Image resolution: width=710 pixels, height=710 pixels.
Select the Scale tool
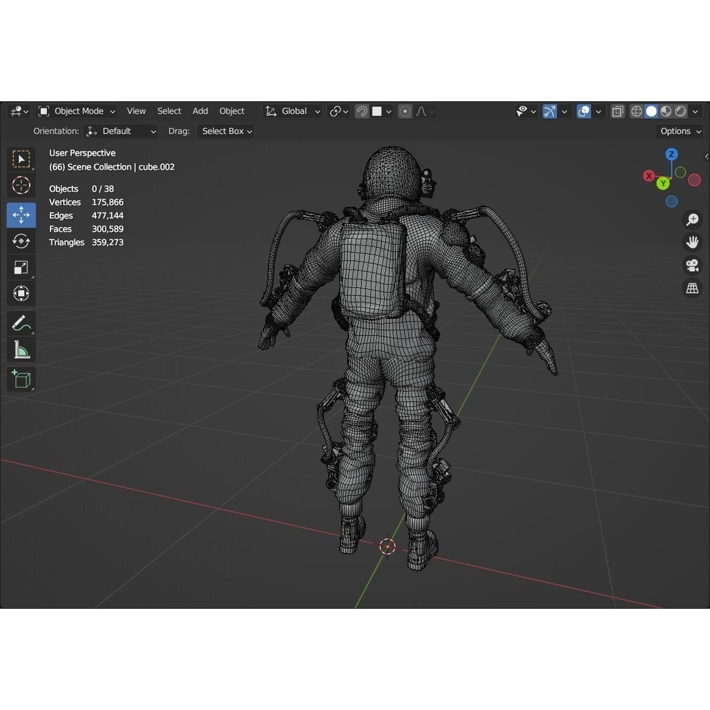pyautogui.click(x=21, y=267)
